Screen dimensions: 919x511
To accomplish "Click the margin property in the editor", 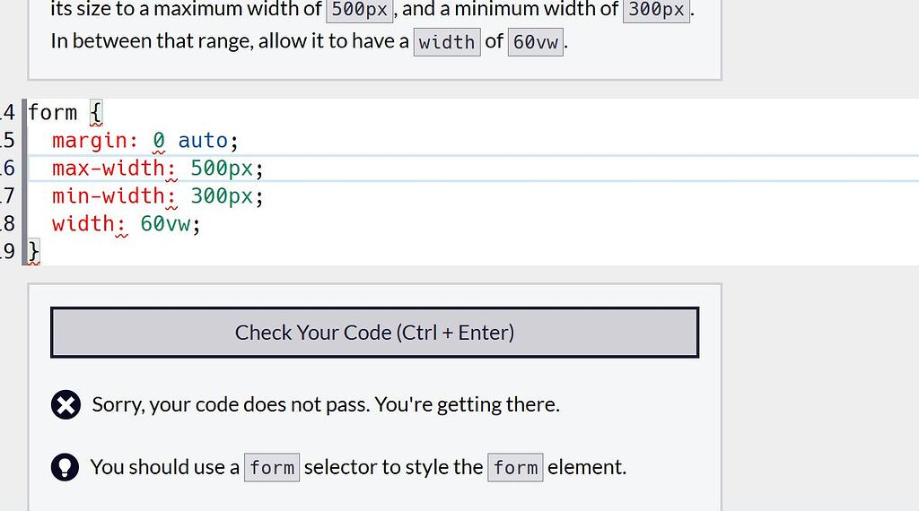I will [x=89, y=141].
